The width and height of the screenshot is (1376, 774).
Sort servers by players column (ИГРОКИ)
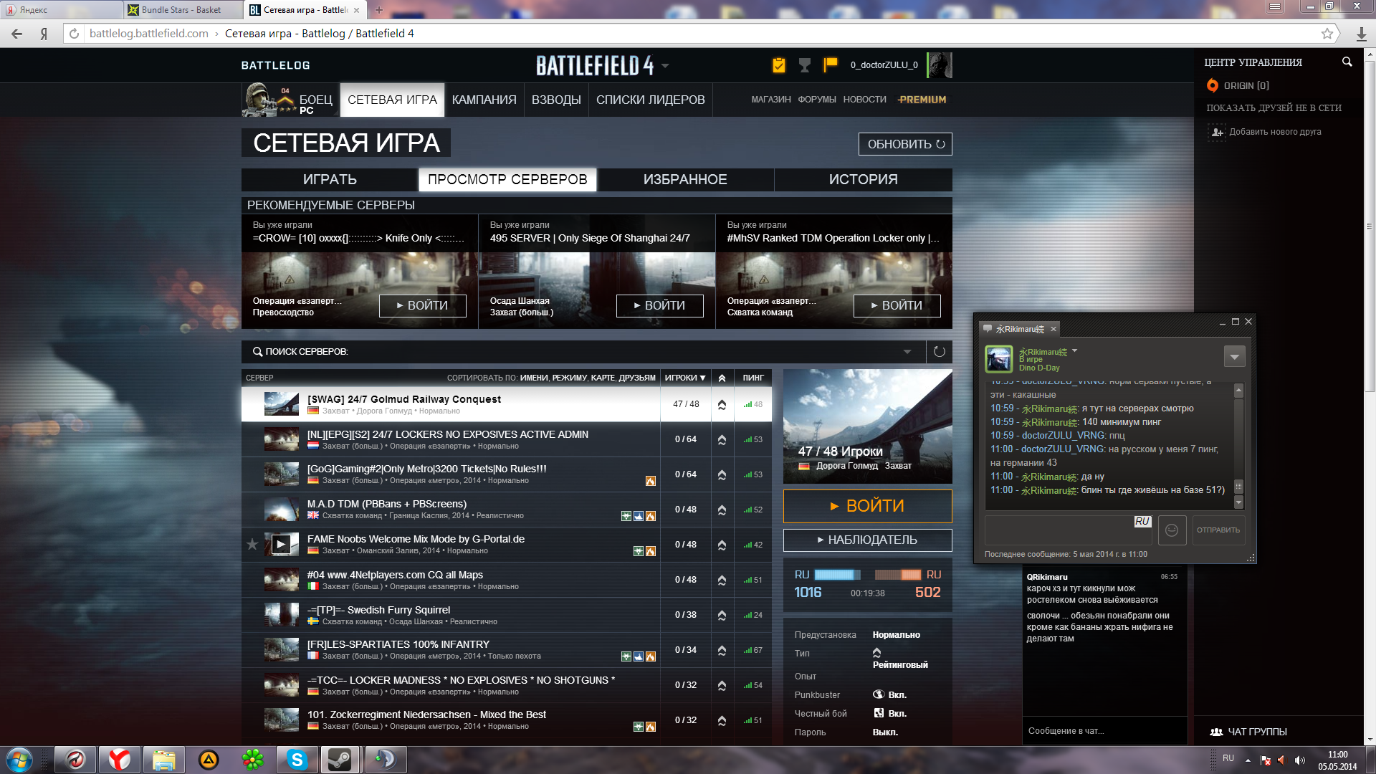click(684, 378)
